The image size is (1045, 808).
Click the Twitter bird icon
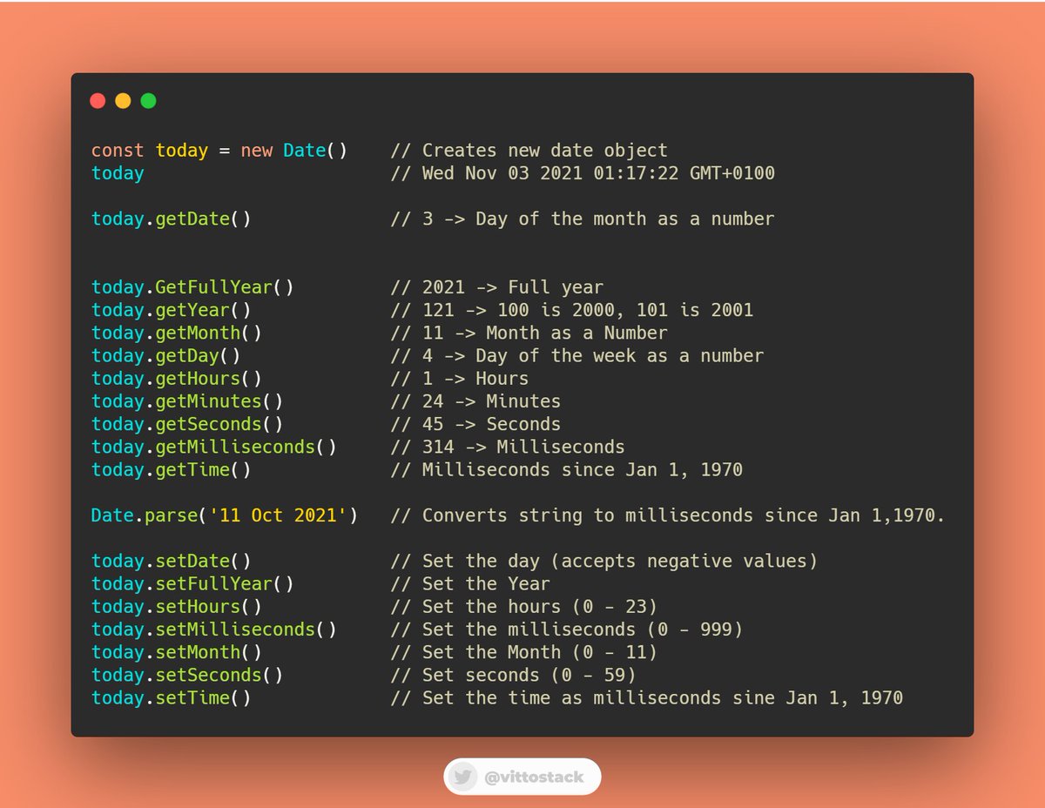[462, 777]
